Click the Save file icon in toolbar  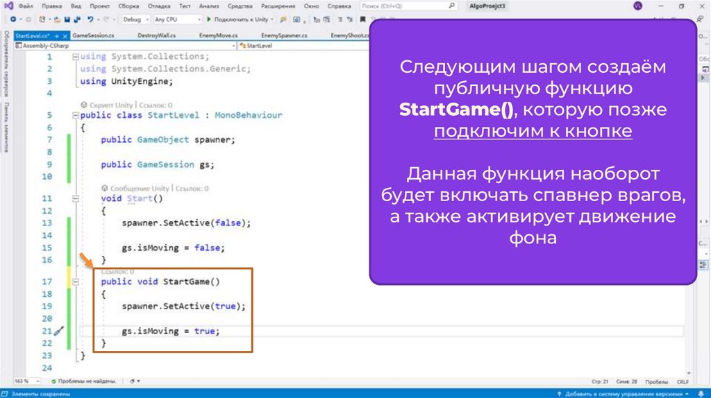pyautogui.click(x=67, y=19)
